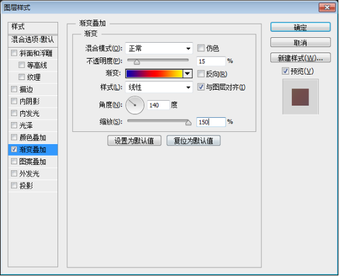This screenshot has height=276, width=339.
Task: Open the gradient picker arrow
Action: (187, 74)
